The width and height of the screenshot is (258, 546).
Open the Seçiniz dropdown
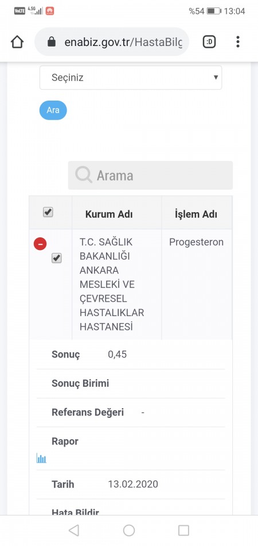[x=131, y=78]
